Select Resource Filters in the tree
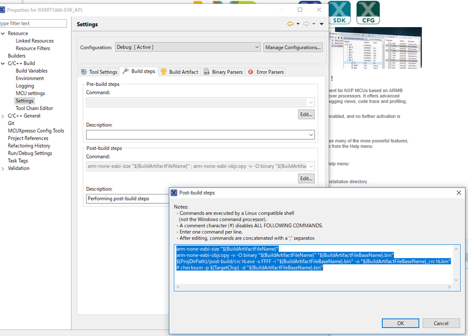This screenshot has height=336, width=468. [33, 48]
